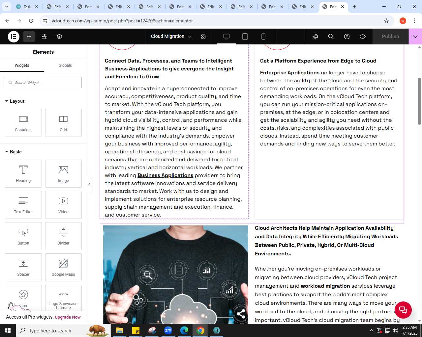
Task: Expand the Publish options arrow
Action: [415, 37]
